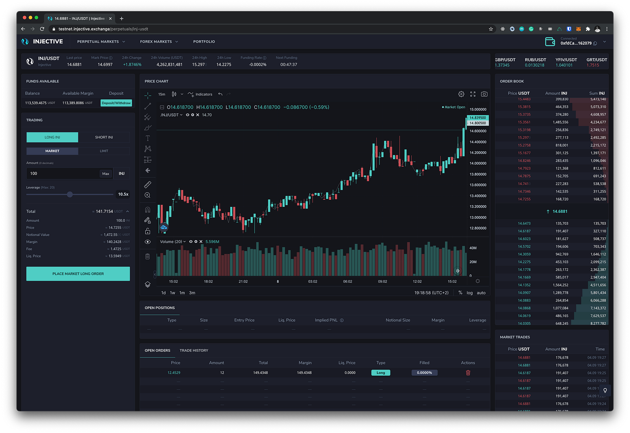
Task: Undo the last chart action
Action: click(x=220, y=94)
